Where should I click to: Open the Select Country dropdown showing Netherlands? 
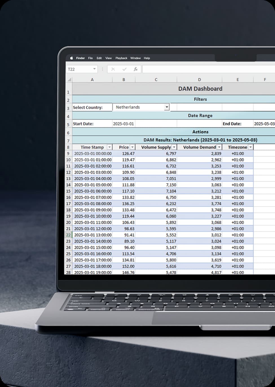[167, 107]
